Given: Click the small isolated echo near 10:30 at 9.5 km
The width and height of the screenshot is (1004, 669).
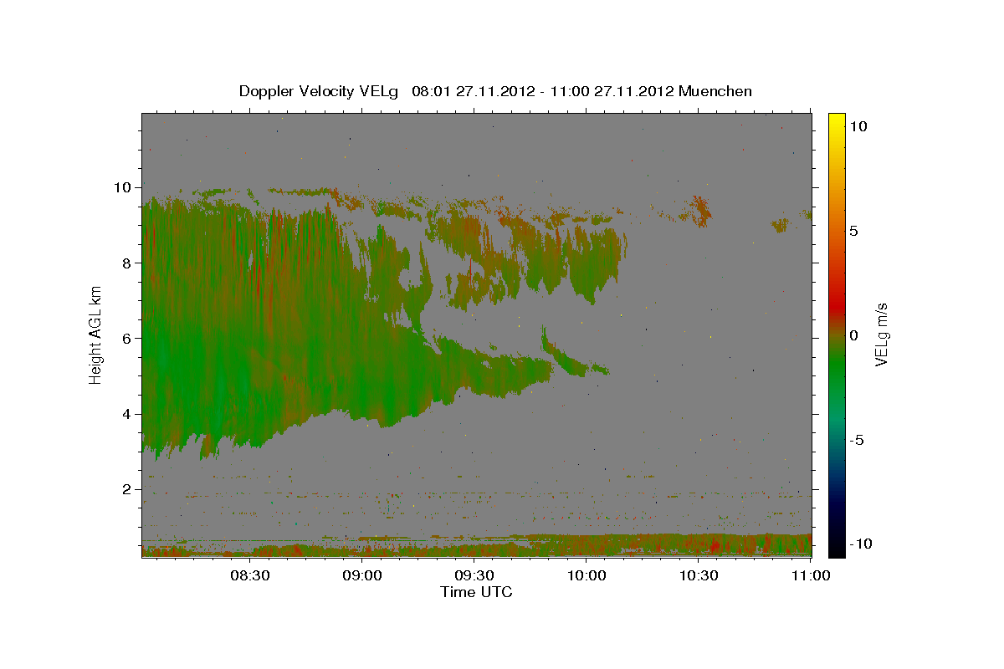Looking at the screenshot, I should [x=699, y=211].
